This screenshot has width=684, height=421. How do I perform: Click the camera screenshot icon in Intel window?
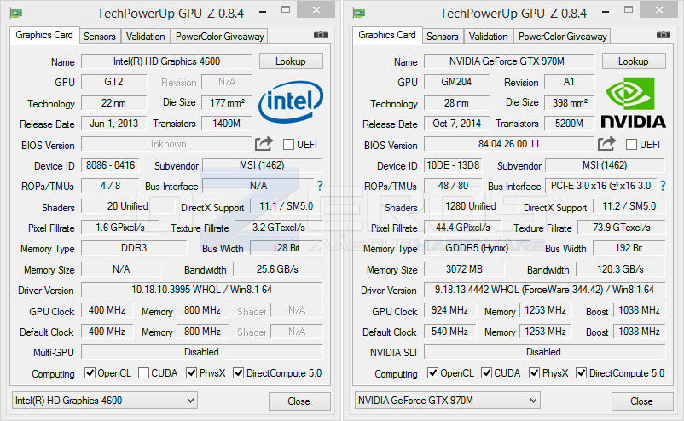(x=320, y=35)
